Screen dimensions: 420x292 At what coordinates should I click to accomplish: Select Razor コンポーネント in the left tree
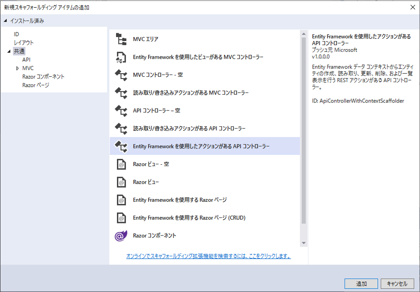tap(43, 77)
